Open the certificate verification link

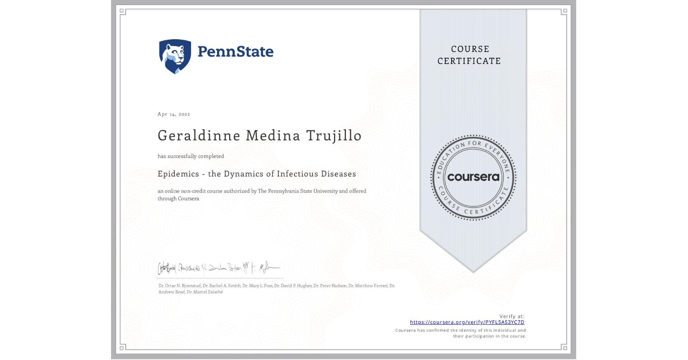coord(467,322)
